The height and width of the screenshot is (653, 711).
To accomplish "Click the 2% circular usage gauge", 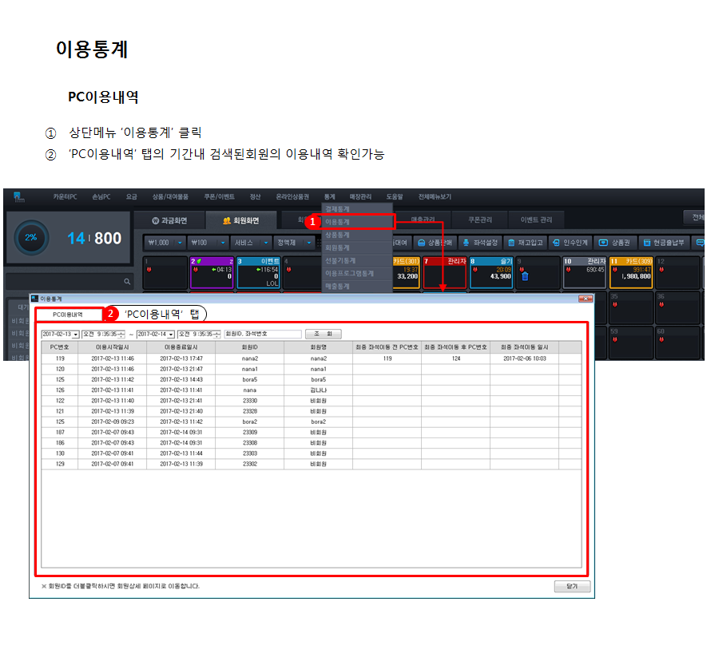I will pyautogui.click(x=31, y=238).
